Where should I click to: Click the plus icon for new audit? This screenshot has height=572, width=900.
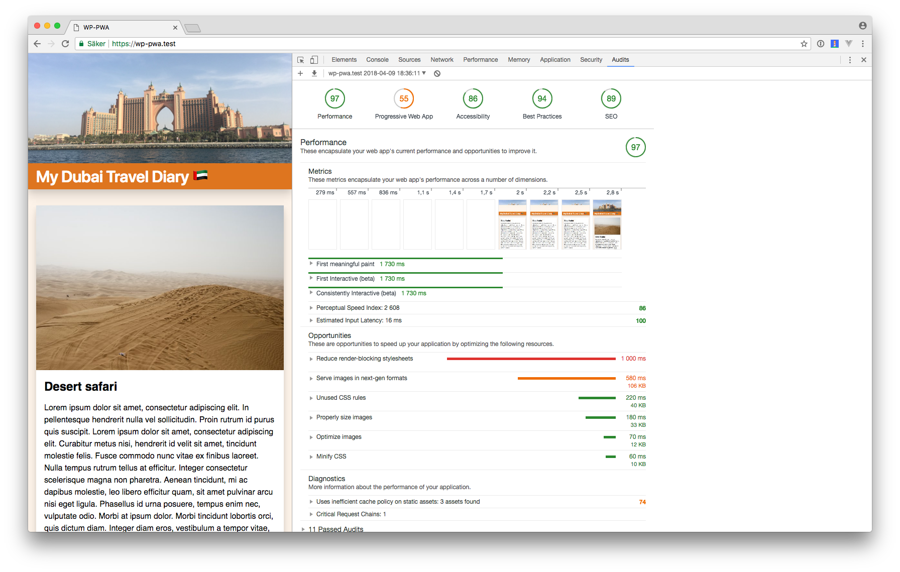300,73
